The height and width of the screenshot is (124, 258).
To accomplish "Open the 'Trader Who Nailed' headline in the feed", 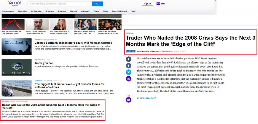I will pyautogui.click(x=51, y=107).
